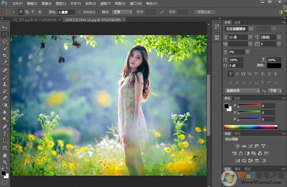
Task: Select the Zoom tool
Action: [x=5, y=162]
